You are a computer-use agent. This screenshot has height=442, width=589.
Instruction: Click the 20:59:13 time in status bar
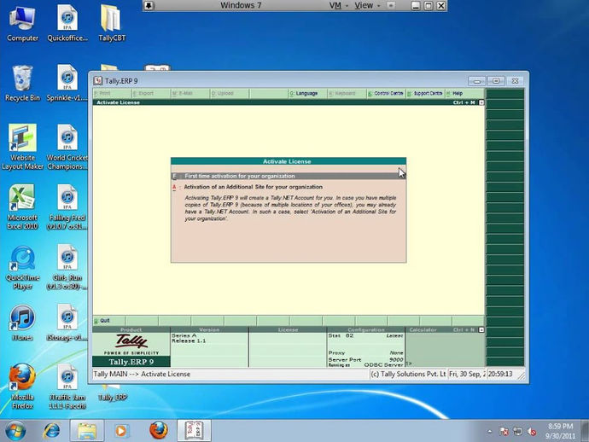pyautogui.click(x=500, y=374)
